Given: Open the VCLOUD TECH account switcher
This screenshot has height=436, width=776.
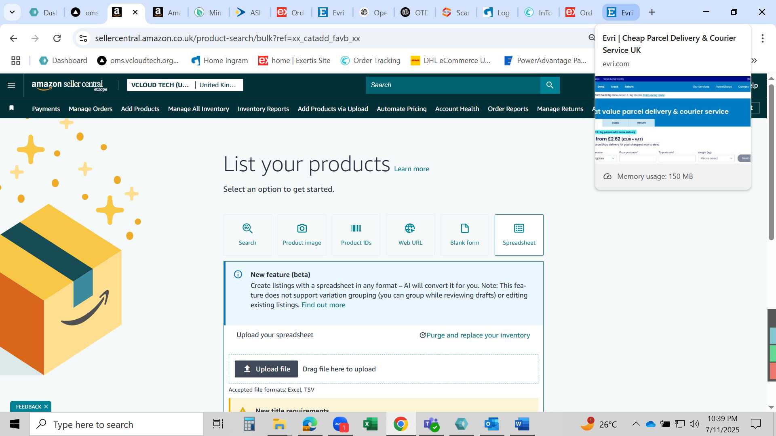Looking at the screenshot, I should point(160,85).
